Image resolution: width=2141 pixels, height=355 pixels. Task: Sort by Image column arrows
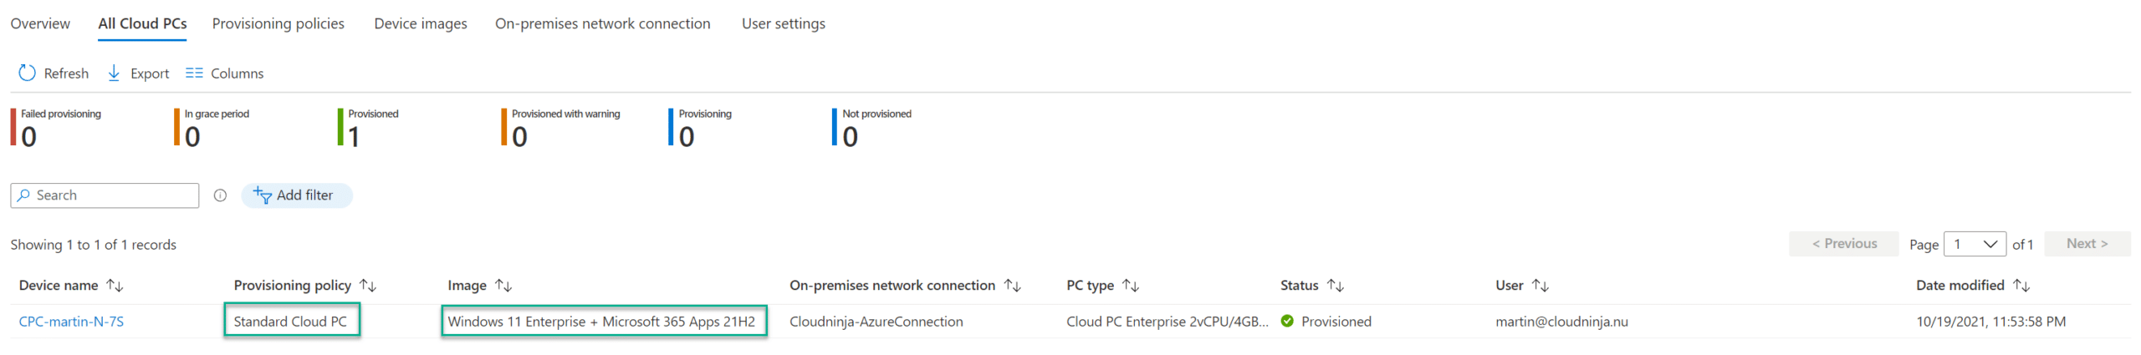click(503, 286)
